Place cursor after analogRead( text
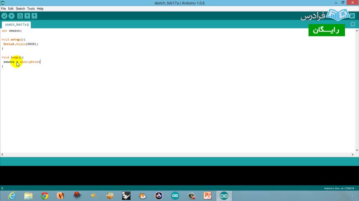Image resolution: width=359 pixels, height=201 pixels. [40, 62]
